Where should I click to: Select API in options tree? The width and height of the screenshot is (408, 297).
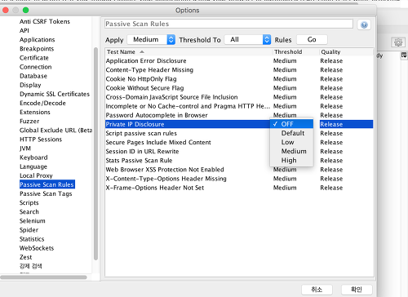[24, 30]
